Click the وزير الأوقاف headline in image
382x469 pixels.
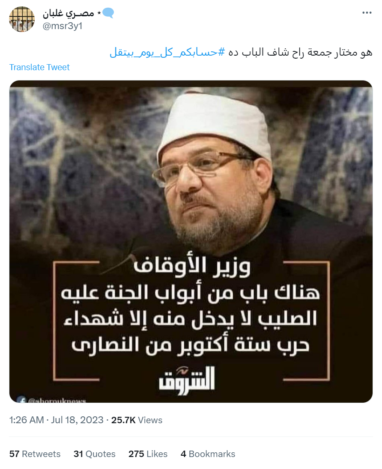192,266
